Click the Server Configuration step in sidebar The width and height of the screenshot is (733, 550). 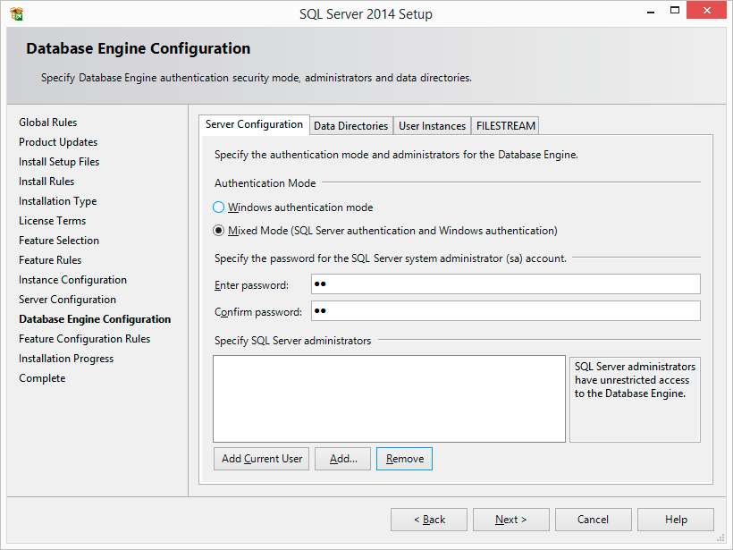click(x=67, y=300)
